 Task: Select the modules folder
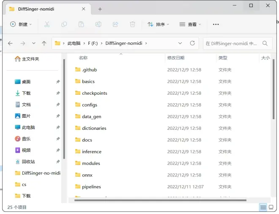point(88,163)
